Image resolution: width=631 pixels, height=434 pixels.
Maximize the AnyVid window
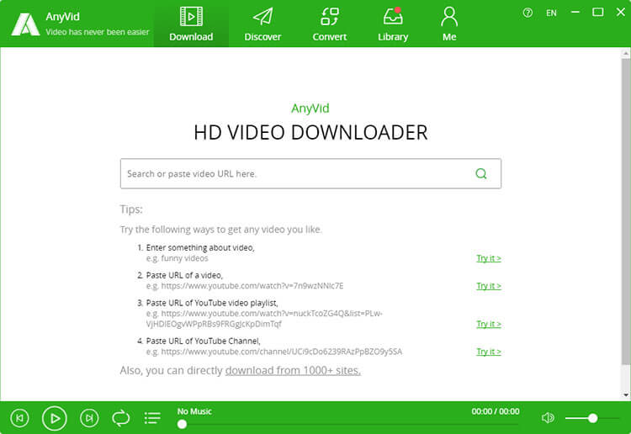[x=598, y=13]
